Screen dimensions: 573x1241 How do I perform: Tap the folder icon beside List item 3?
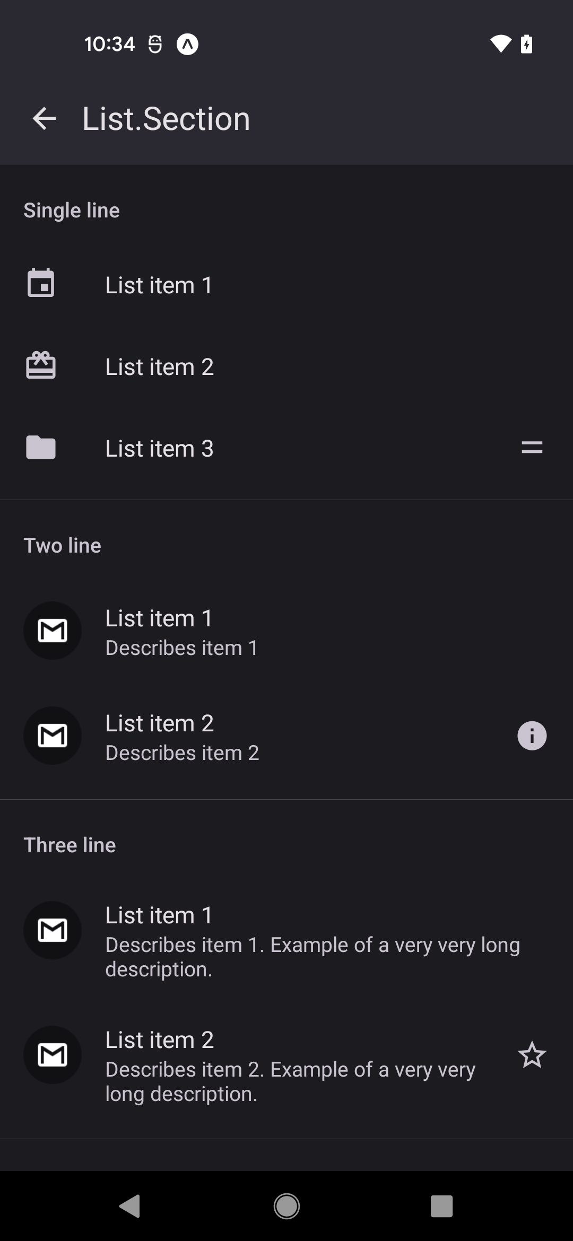pyautogui.click(x=41, y=448)
